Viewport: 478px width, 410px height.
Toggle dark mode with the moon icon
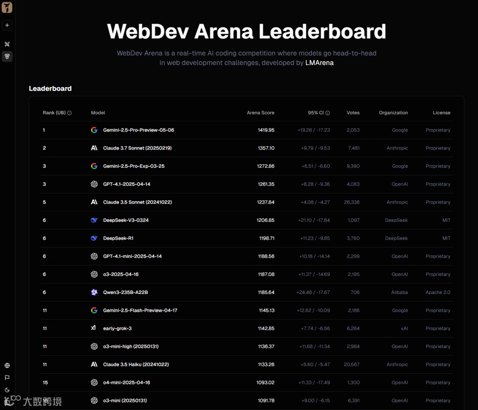point(7,390)
